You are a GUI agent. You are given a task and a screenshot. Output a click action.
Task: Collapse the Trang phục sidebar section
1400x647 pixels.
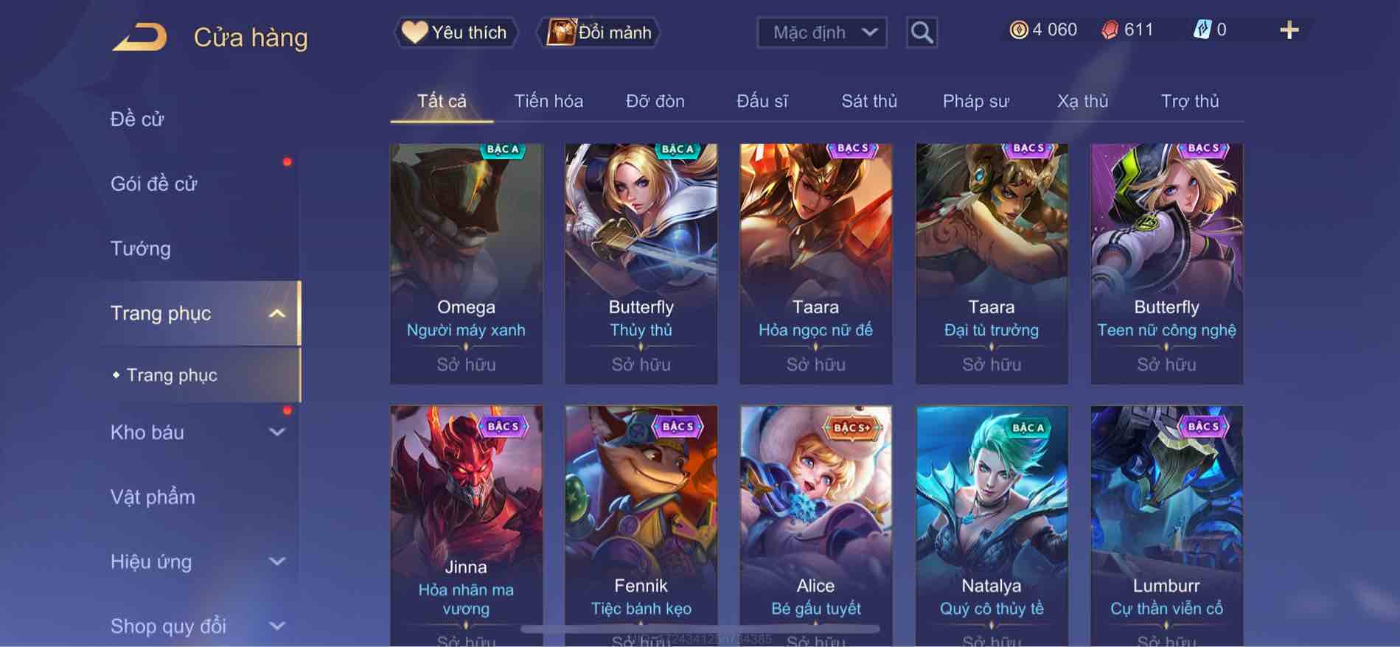tap(277, 313)
